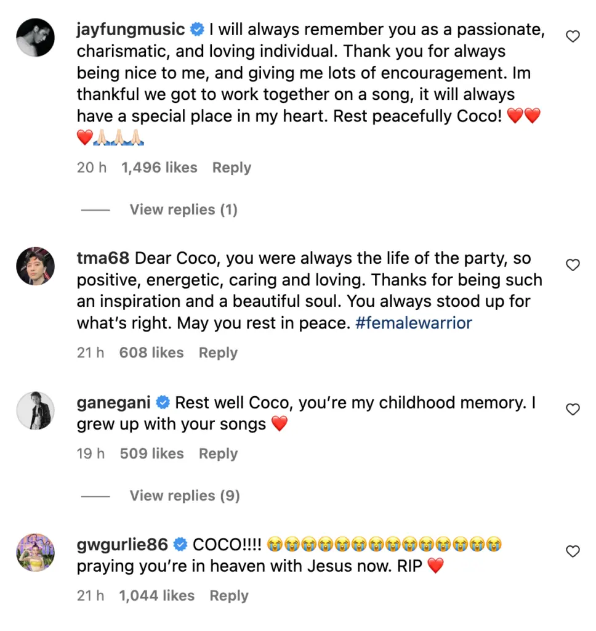This screenshot has height=631, width=596.
Task: View the 1,496 likes list
Action: [159, 168]
